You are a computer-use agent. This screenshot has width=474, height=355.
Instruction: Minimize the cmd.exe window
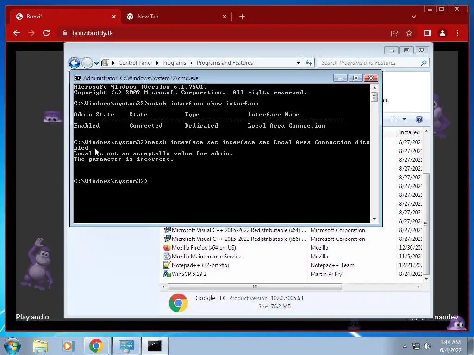(340, 78)
